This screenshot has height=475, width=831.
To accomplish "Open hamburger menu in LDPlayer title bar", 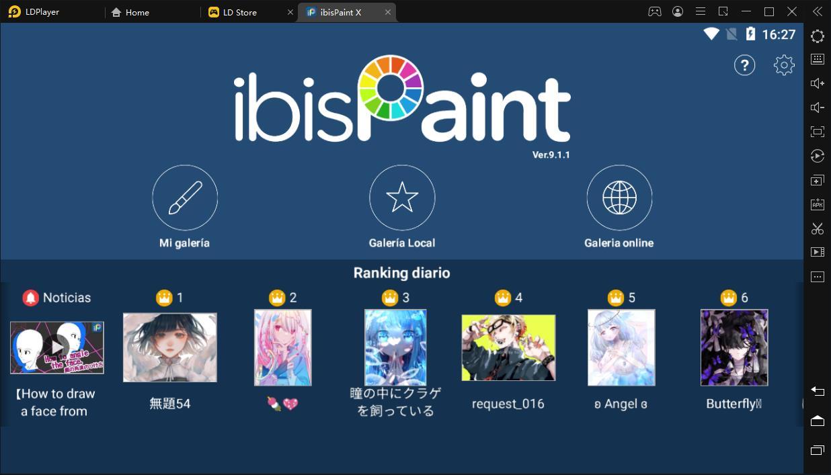I will [x=701, y=11].
